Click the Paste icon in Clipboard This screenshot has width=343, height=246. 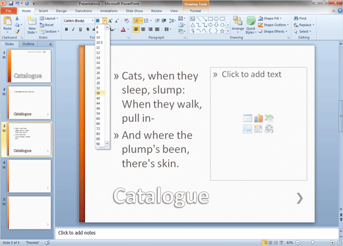[x=7, y=21]
